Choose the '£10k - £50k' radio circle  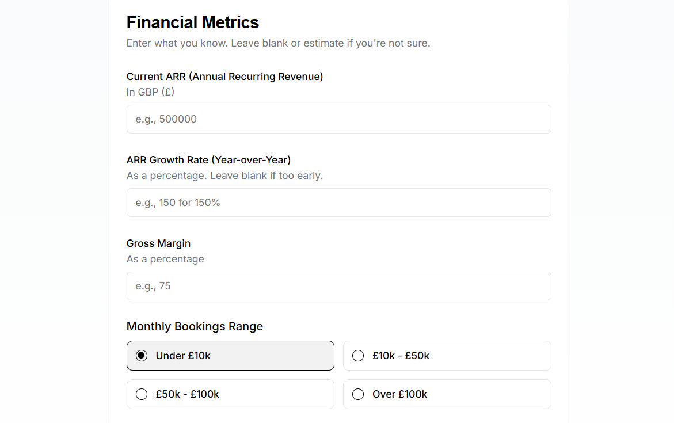click(x=358, y=356)
